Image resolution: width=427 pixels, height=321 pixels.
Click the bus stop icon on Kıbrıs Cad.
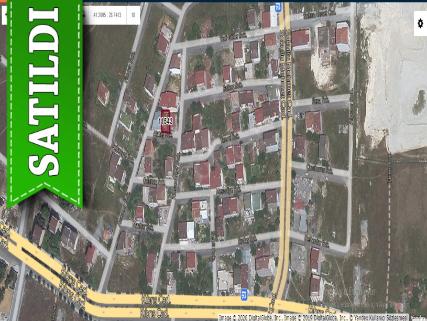[244, 296]
